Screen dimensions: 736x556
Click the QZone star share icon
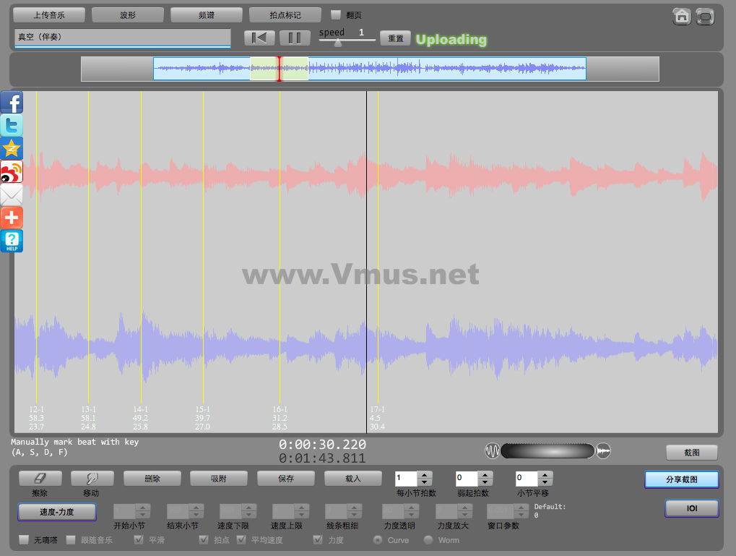(x=12, y=148)
